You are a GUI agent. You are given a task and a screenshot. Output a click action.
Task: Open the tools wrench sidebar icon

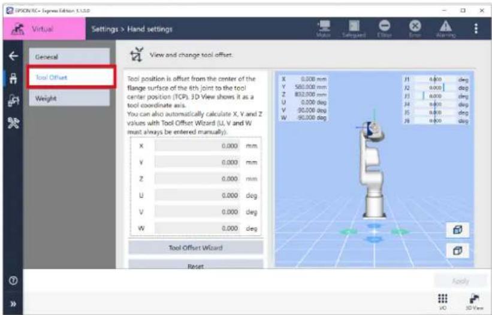[13, 123]
